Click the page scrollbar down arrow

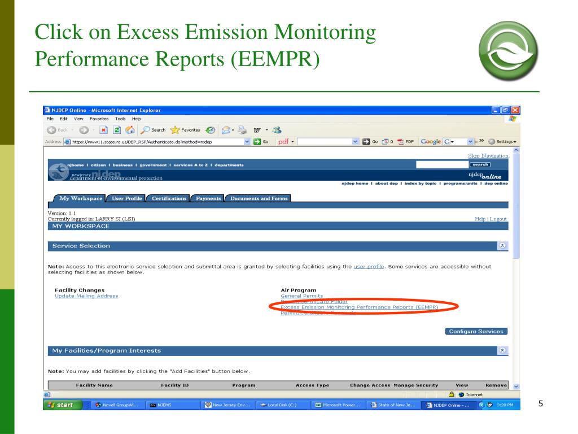coord(516,386)
